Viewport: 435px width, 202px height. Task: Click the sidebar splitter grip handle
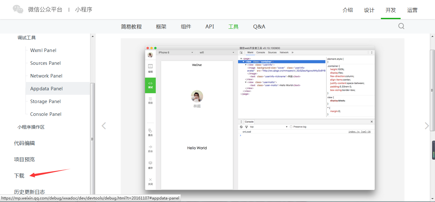click(x=92, y=139)
